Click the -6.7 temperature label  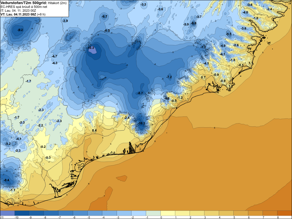105,16
